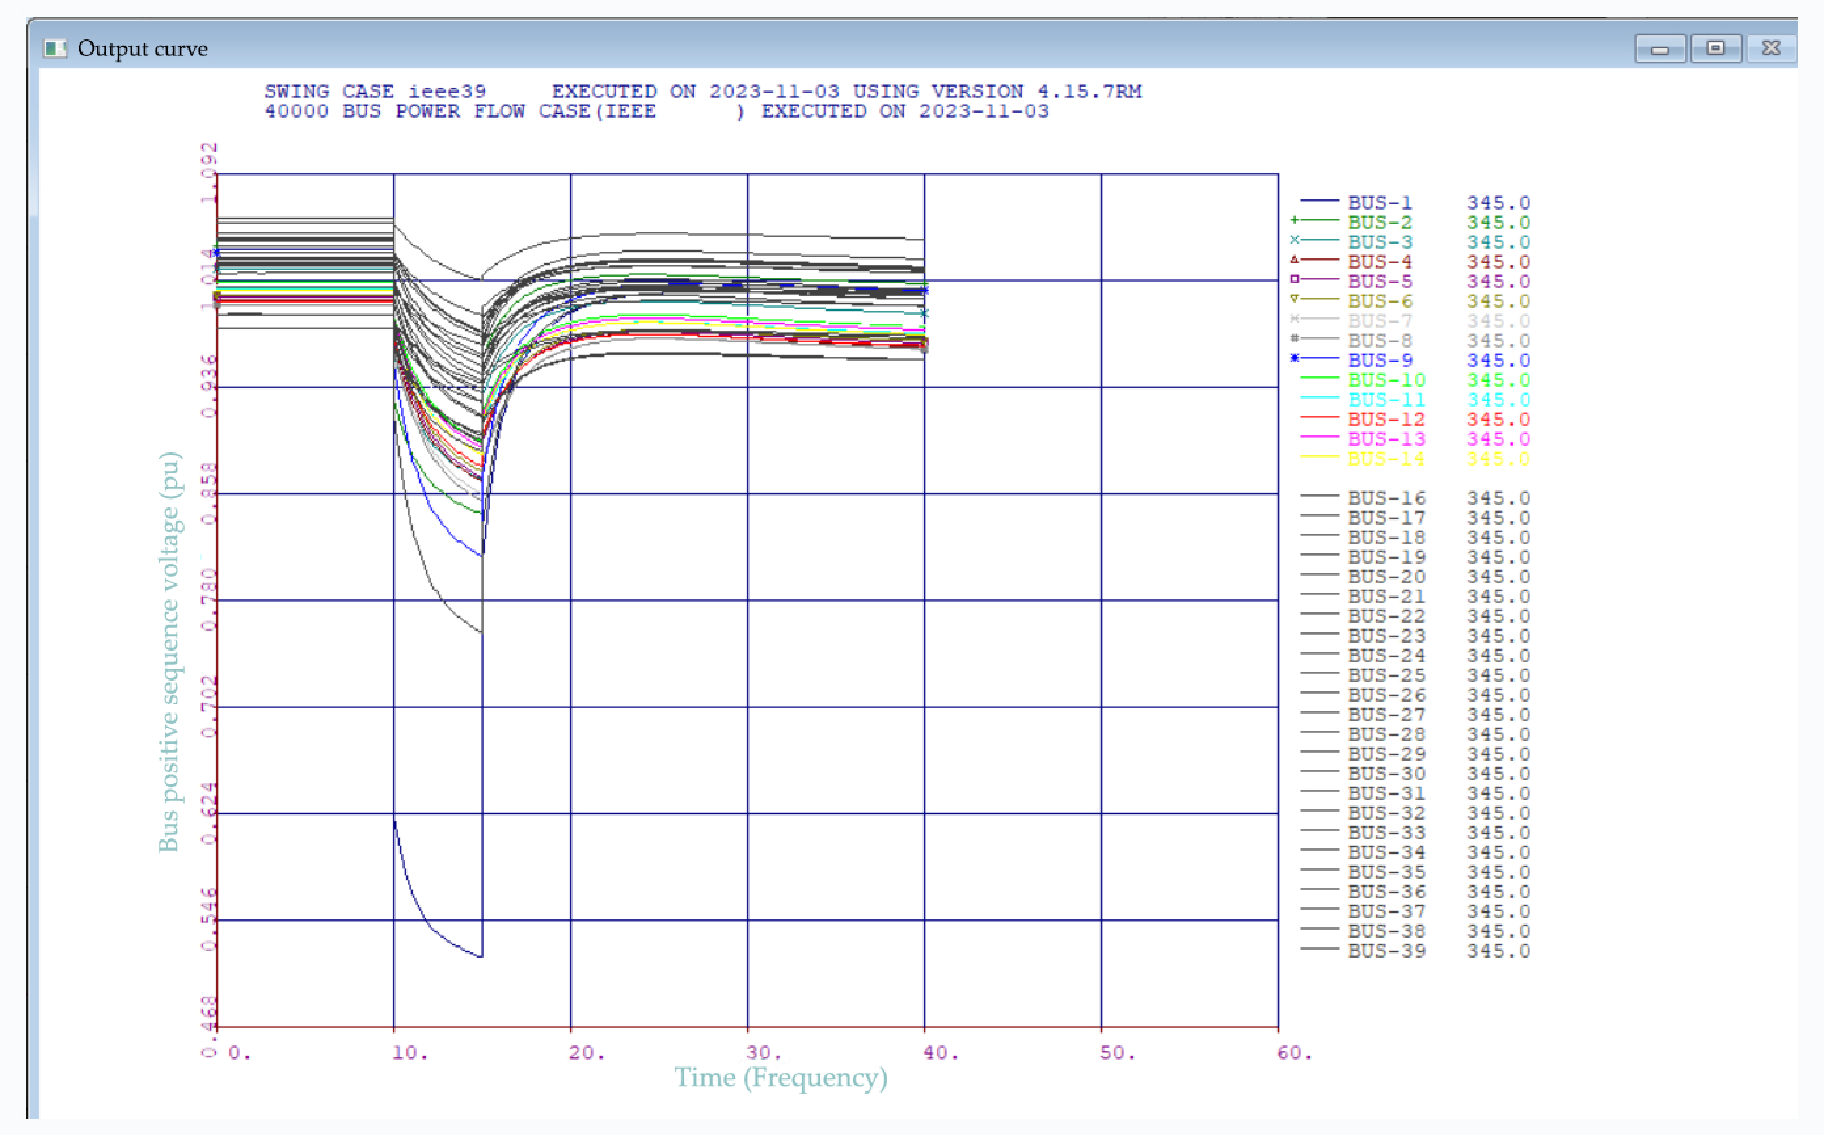This screenshot has height=1135, width=1824.
Task: Click the 30. tick on time axis
Action: pos(764,1052)
